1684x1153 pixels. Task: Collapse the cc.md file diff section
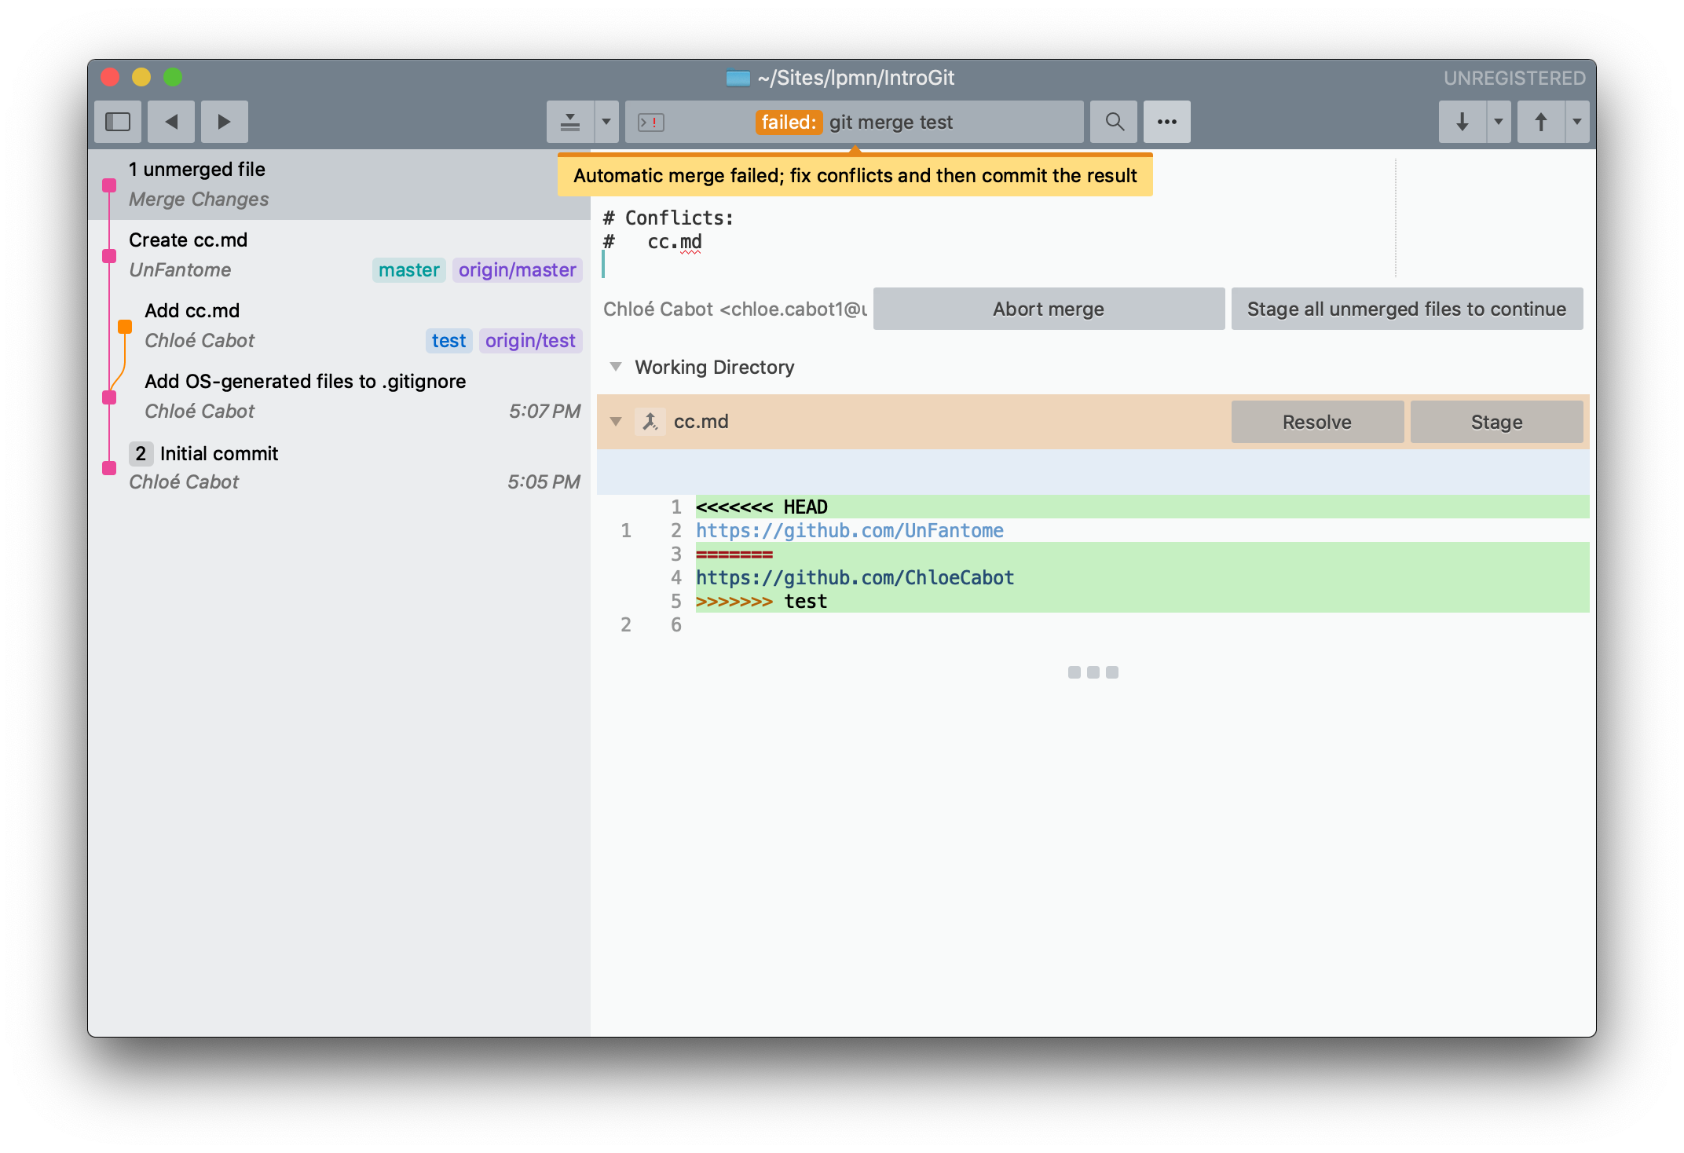617,421
